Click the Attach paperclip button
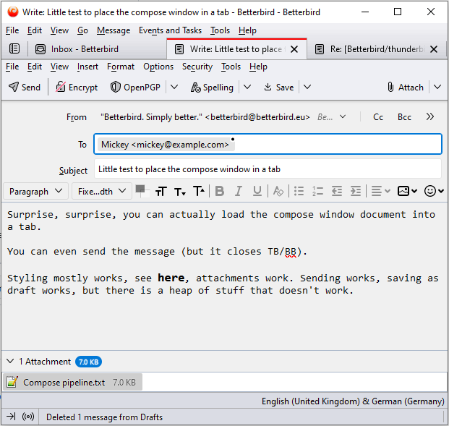Image resolution: width=449 pixels, height=426 pixels. [403, 87]
